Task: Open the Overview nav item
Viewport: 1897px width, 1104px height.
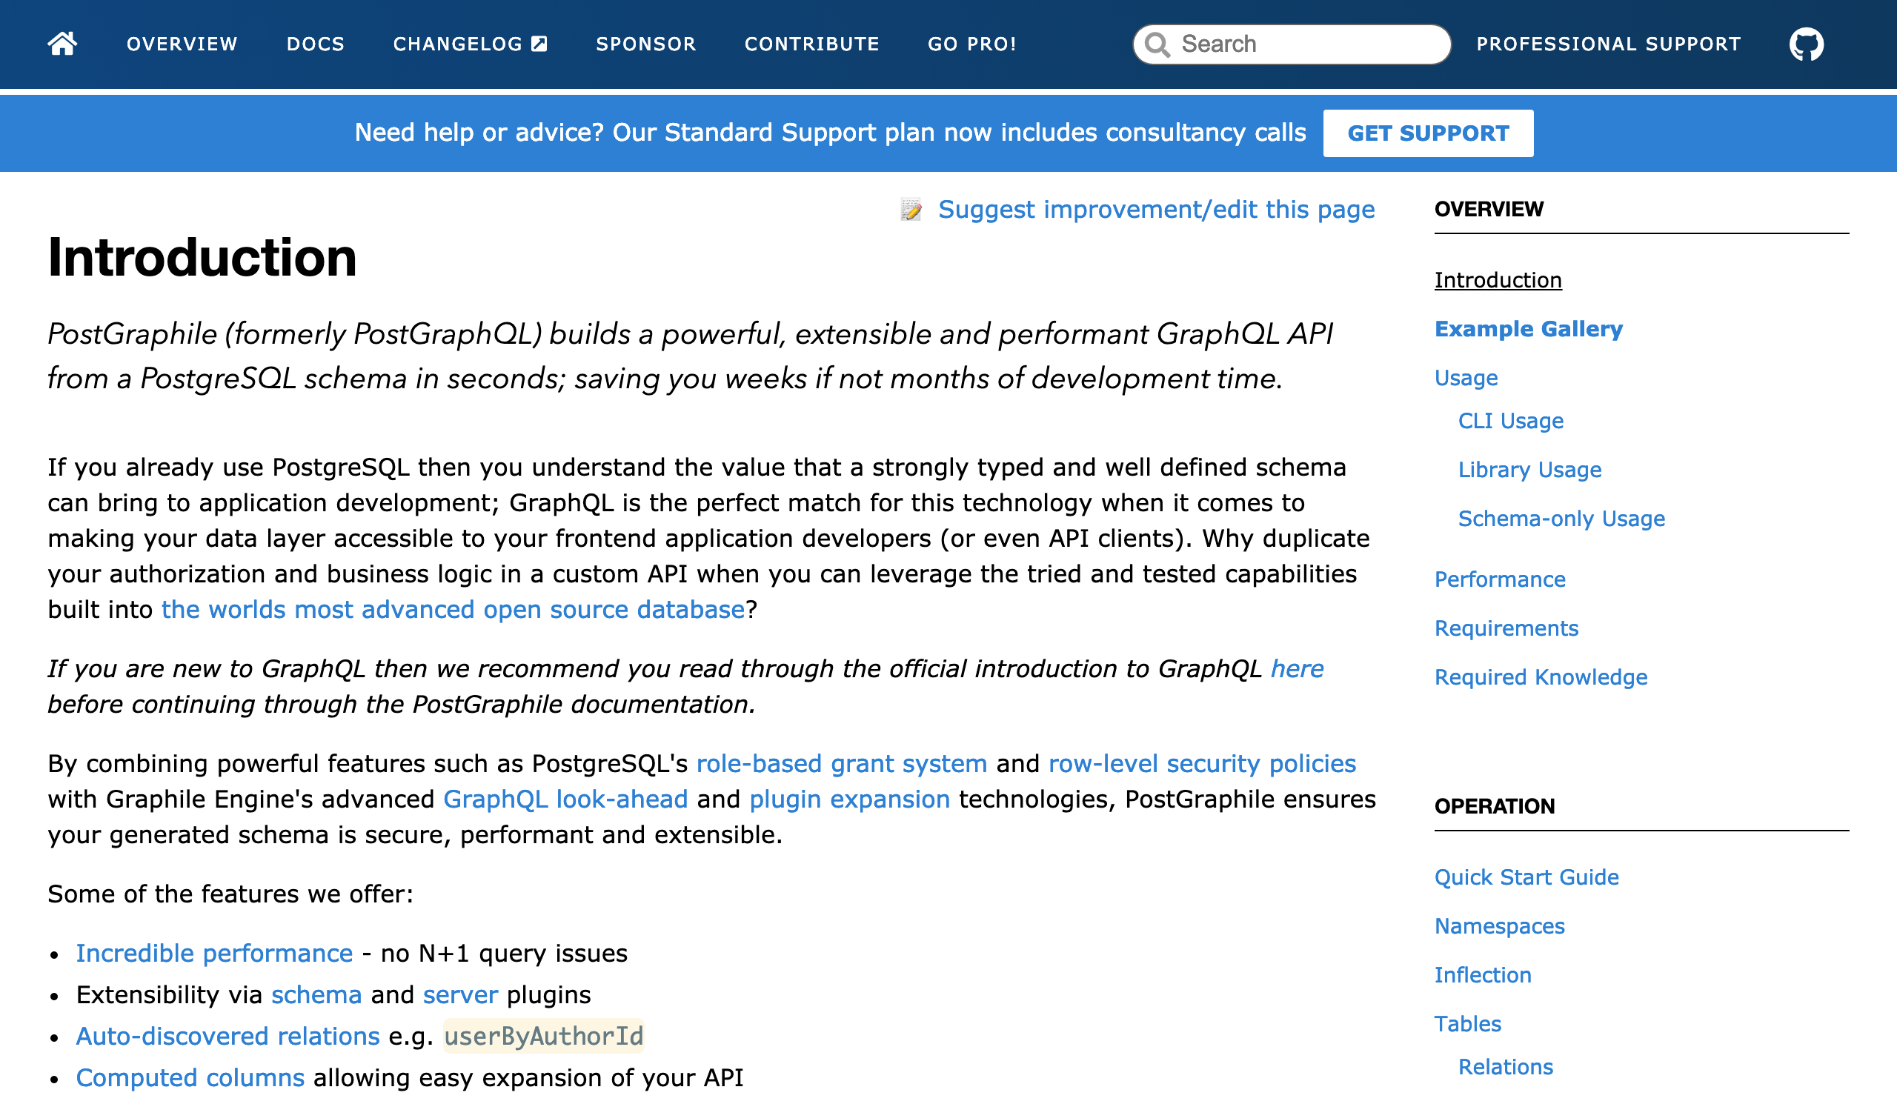Action: click(x=182, y=44)
